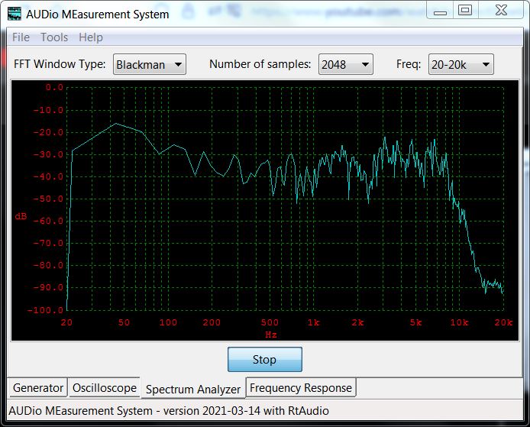Open the File menu
The width and height of the screenshot is (530, 427).
21,37
